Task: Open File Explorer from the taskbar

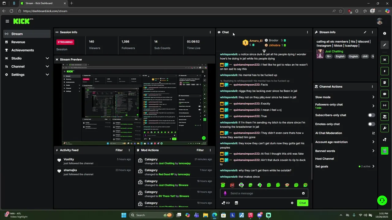Action: tap(205, 215)
